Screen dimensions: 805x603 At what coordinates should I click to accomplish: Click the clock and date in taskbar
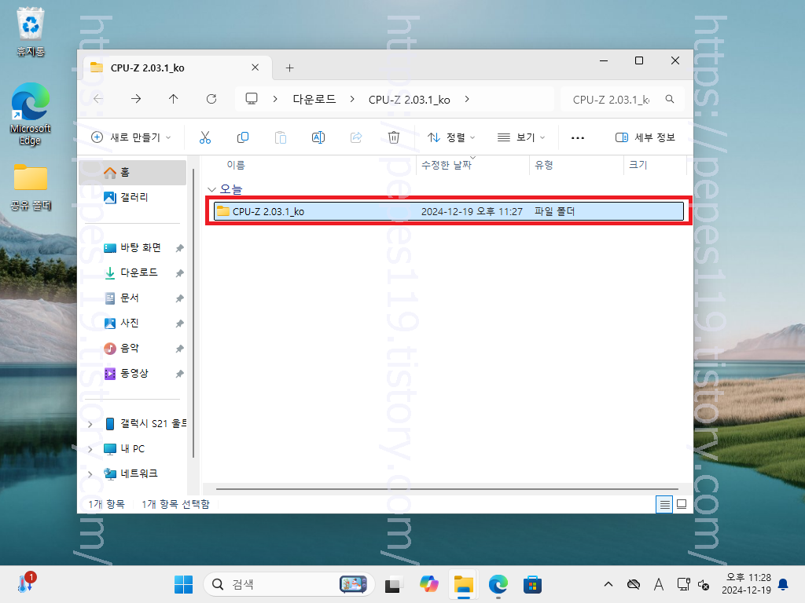pos(746,584)
